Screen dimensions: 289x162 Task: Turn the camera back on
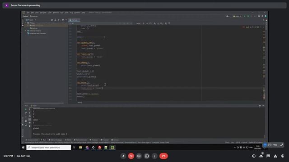click(131, 156)
